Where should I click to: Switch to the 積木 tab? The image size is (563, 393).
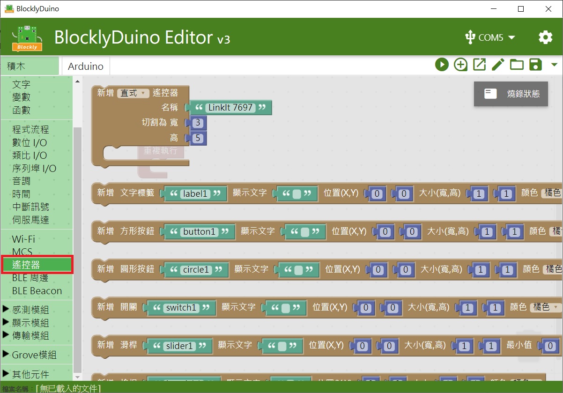[x=30, y=66]
